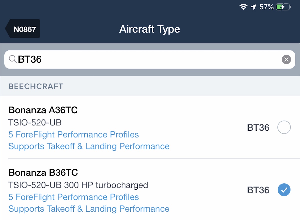Open B36TC Supports Takeoff & Landing Performance link
300x220 pixels.
(89, 209)
